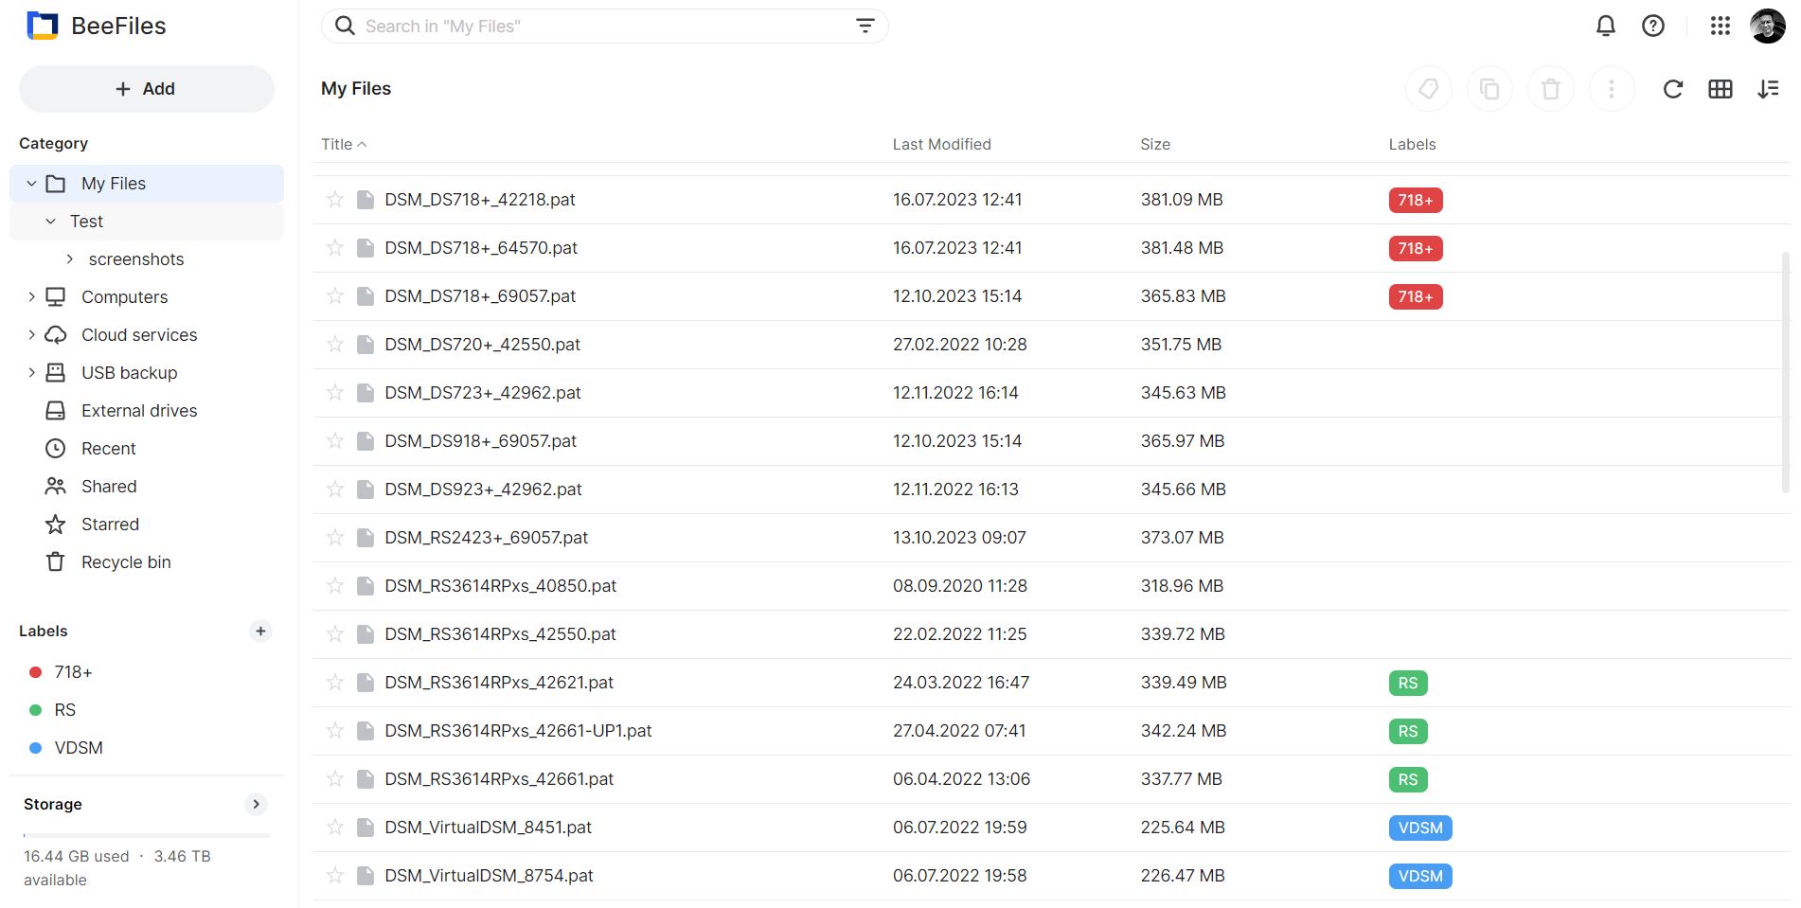Click the notifications bell icon
This screenshot has width=1801, height=908.
click(1605, 26)
